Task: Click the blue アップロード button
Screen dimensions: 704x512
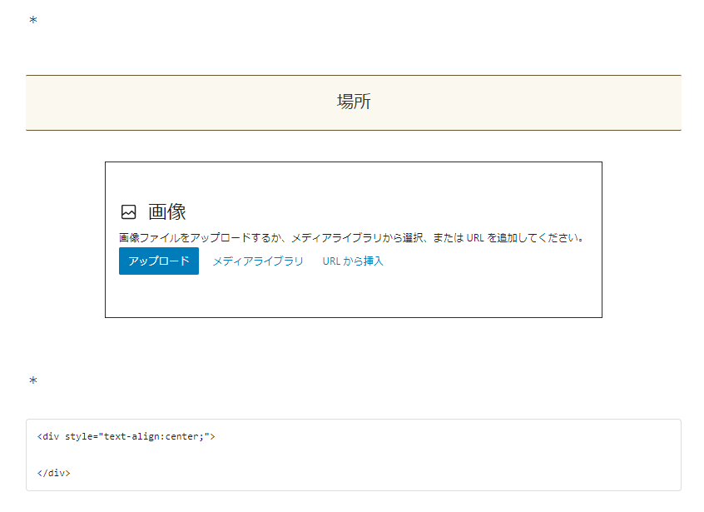Action: [158, 261]
